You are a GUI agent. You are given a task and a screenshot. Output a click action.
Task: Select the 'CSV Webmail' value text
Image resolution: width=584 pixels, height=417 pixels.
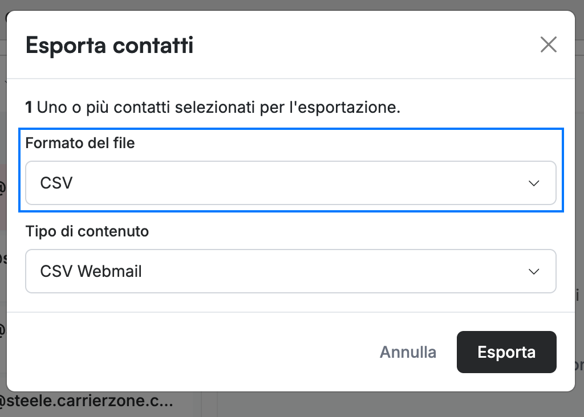coord(91,271)
